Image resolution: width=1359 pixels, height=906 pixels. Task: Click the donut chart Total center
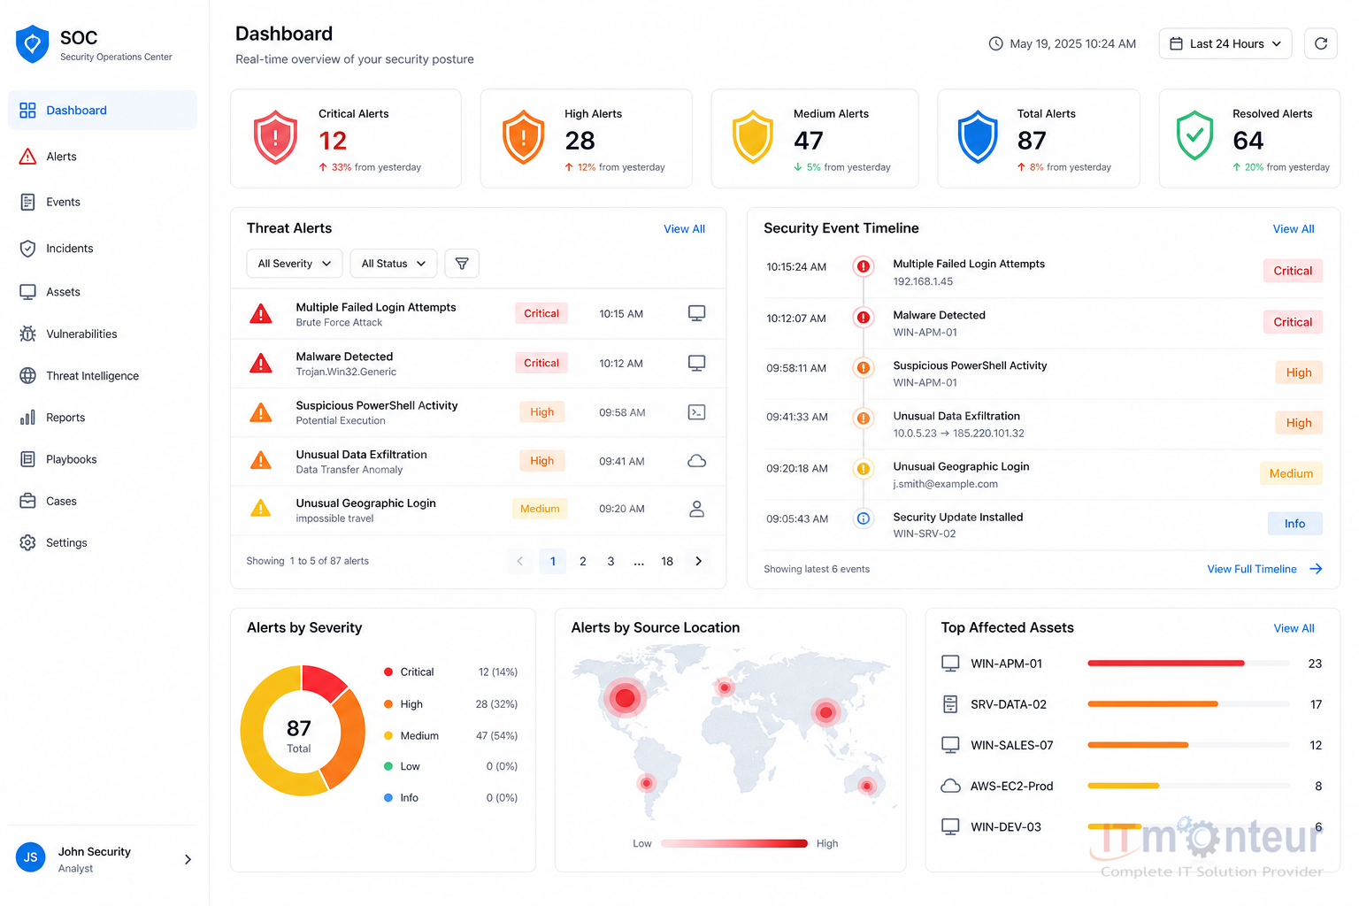(x=299, y=734)
